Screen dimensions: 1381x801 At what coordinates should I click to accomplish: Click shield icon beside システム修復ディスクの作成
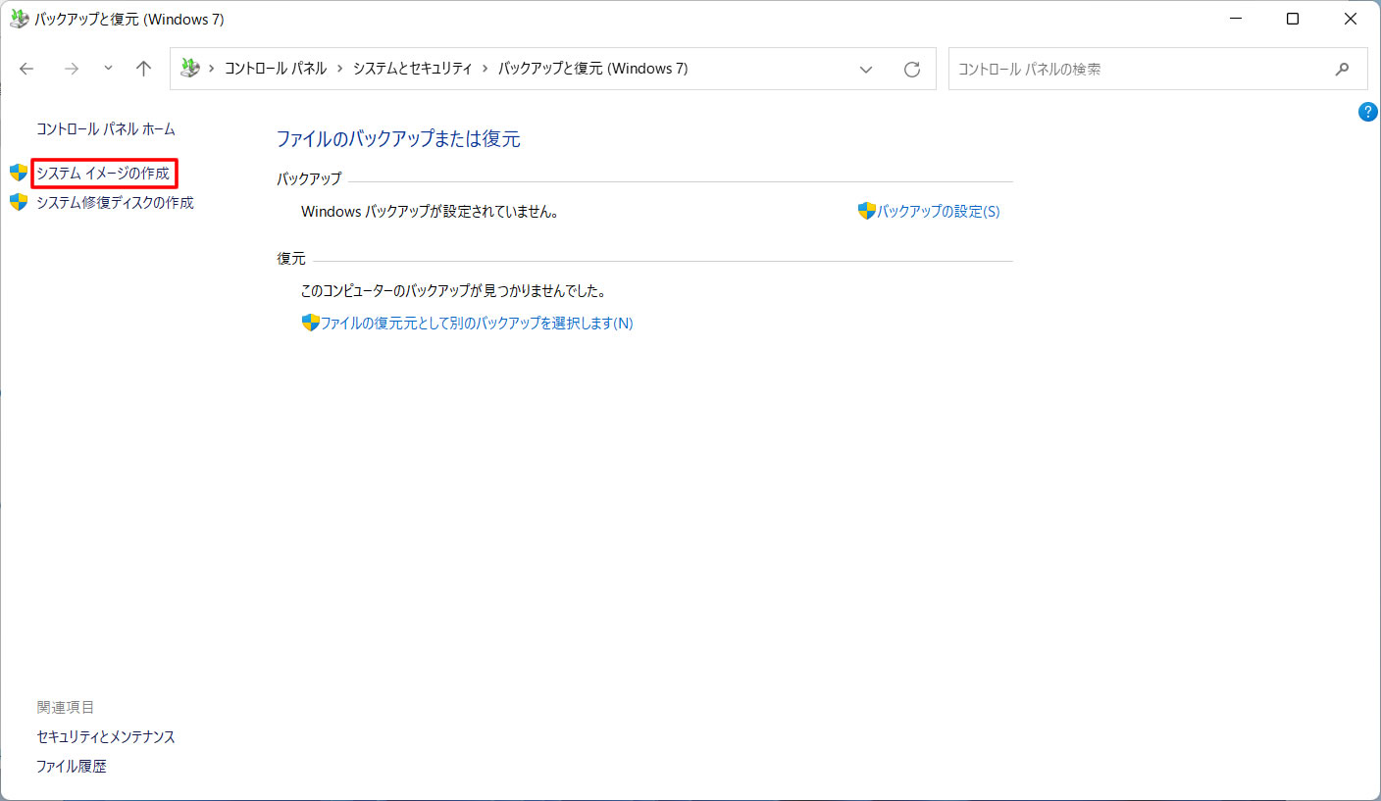(19, 203)
